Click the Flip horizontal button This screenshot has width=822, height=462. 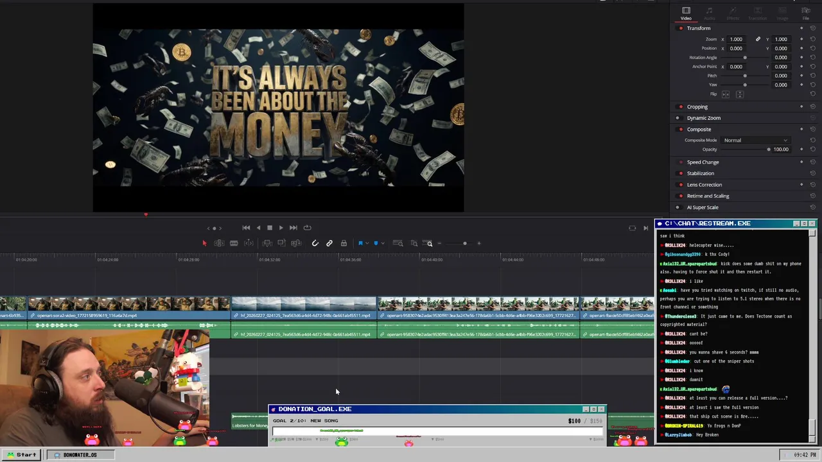click(x=726, y=94)
